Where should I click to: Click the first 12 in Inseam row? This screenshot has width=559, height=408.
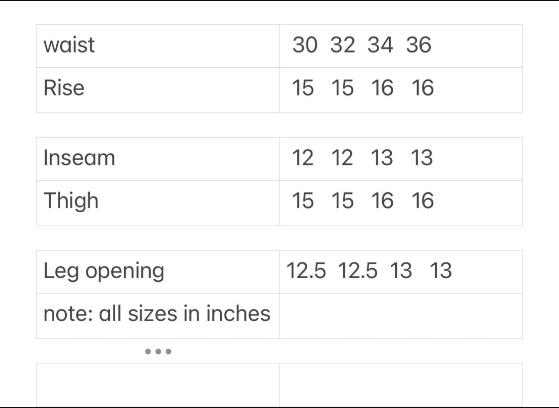pyautogui.click(x=302, y=158)
